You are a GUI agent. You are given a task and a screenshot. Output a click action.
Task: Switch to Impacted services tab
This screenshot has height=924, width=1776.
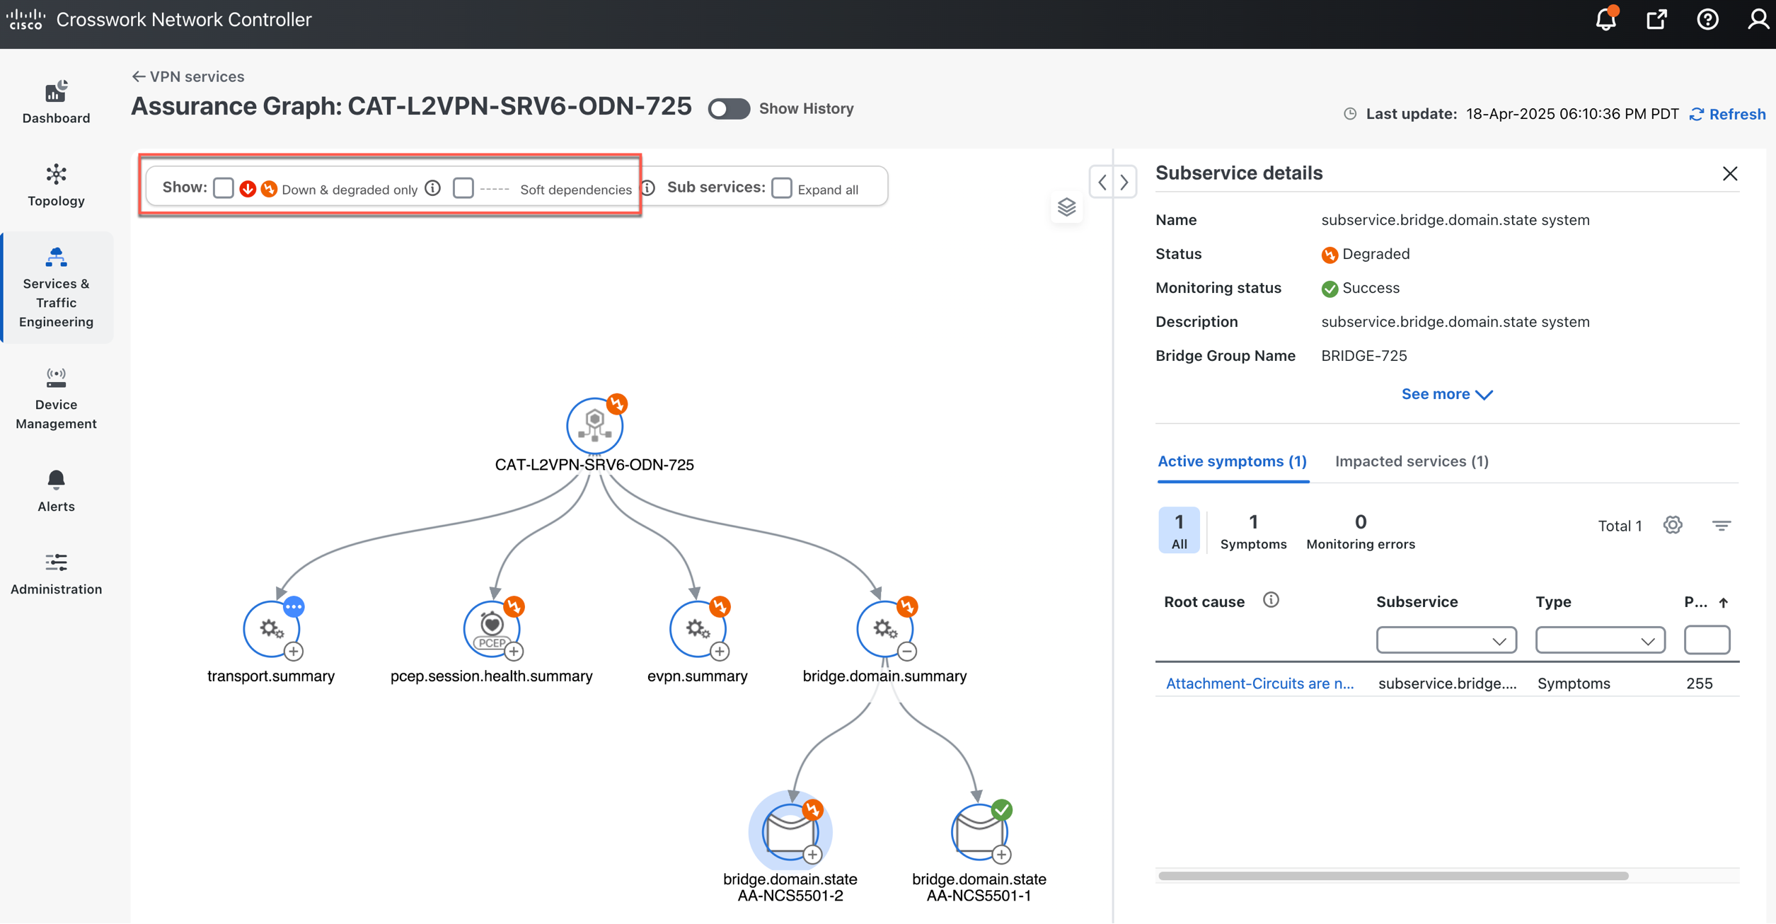1412,461
